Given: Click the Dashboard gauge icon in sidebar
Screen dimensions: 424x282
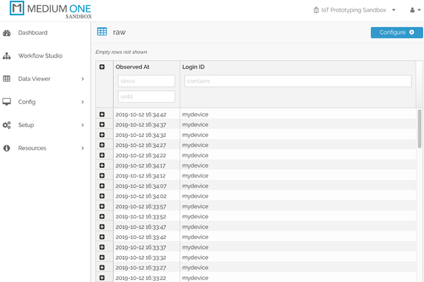Looking at the screenshot, I should coord(7,33).
